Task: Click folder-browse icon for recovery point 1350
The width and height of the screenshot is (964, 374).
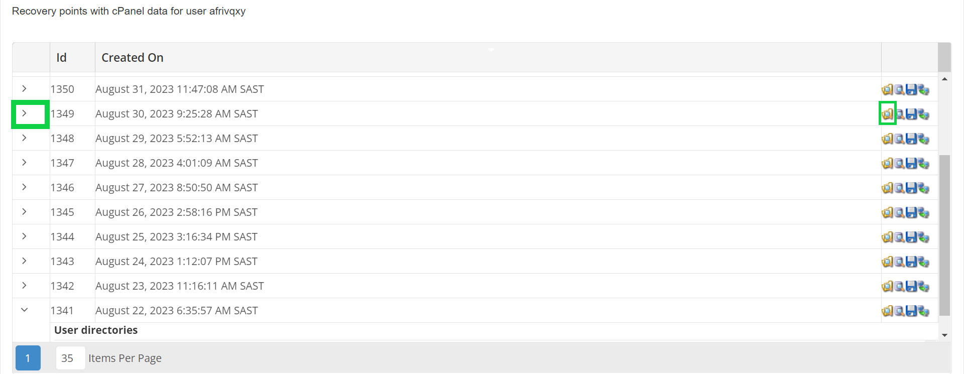Action: (x=887, y=89)
